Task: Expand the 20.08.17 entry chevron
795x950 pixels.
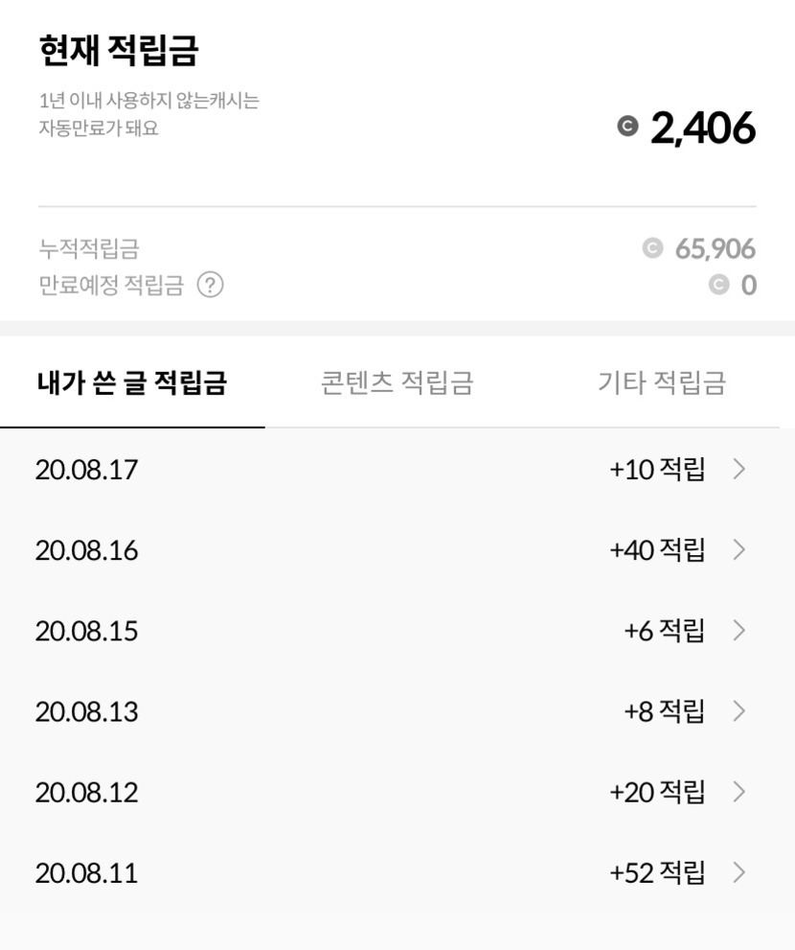Action: 738,470
